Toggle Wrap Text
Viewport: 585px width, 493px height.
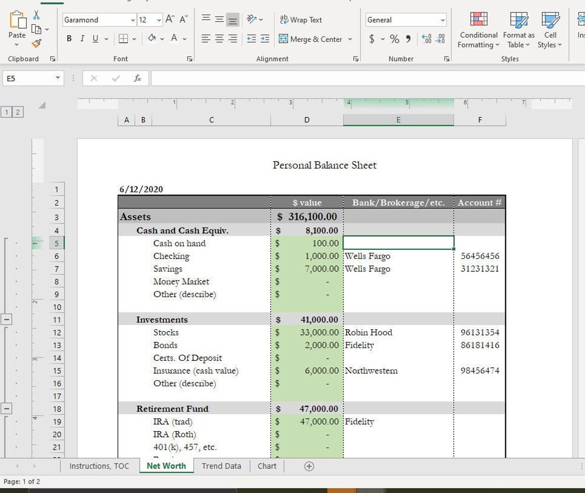pos(300,20)
